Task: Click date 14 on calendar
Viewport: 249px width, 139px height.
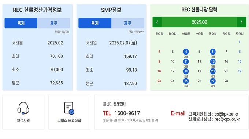Action: [226, 61]
